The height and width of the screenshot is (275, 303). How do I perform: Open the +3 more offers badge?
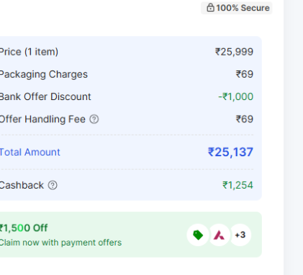point(240,235)
